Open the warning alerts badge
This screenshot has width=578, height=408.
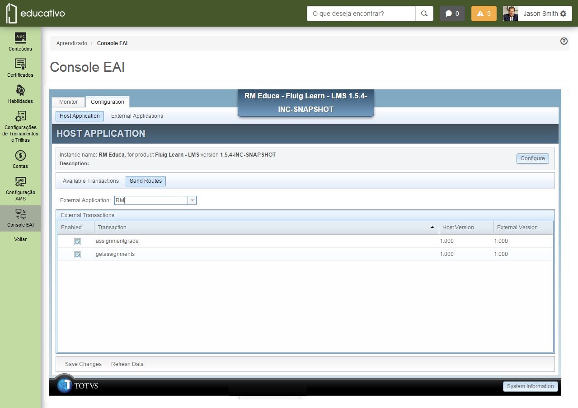pos(484,14)
